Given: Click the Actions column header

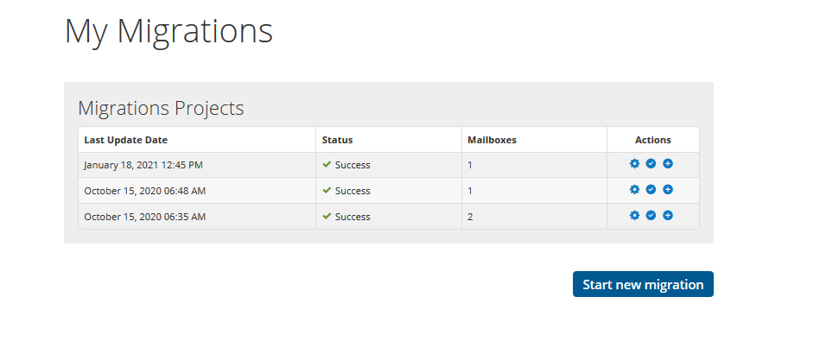Looking at the screenshot, I should tap(653, 140).
